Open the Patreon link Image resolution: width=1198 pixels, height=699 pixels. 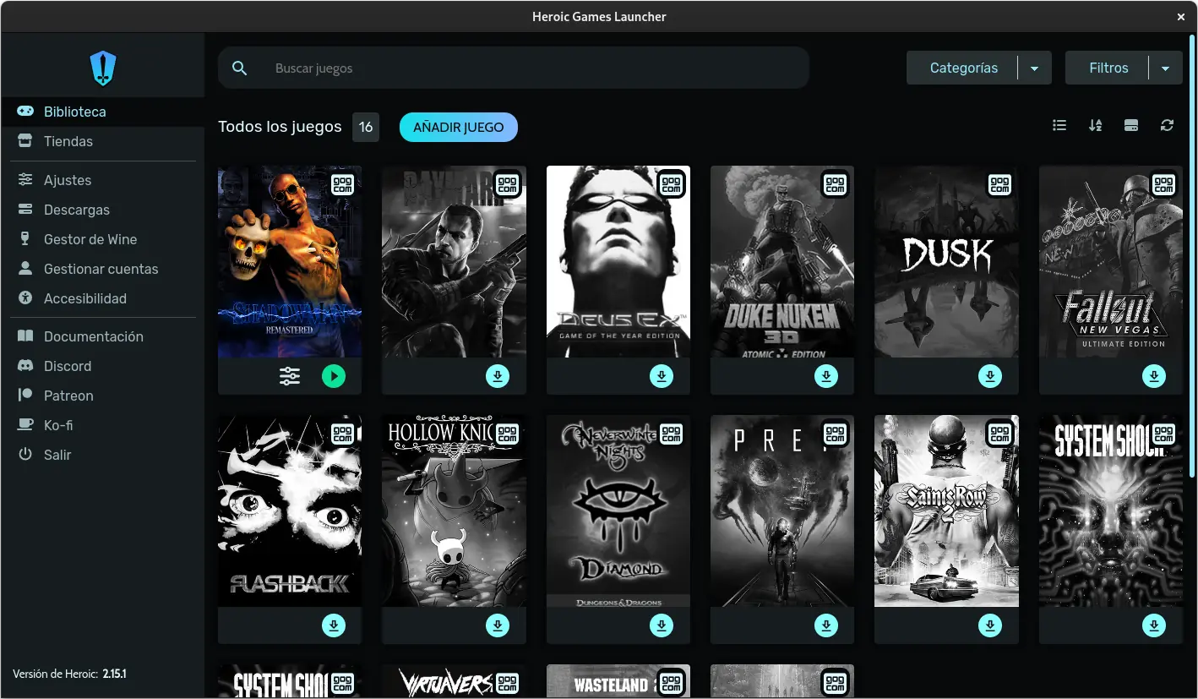click(102, 396)
